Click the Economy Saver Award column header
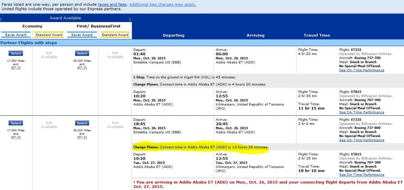Screen dimensions: 404x190 click(16, 35)
